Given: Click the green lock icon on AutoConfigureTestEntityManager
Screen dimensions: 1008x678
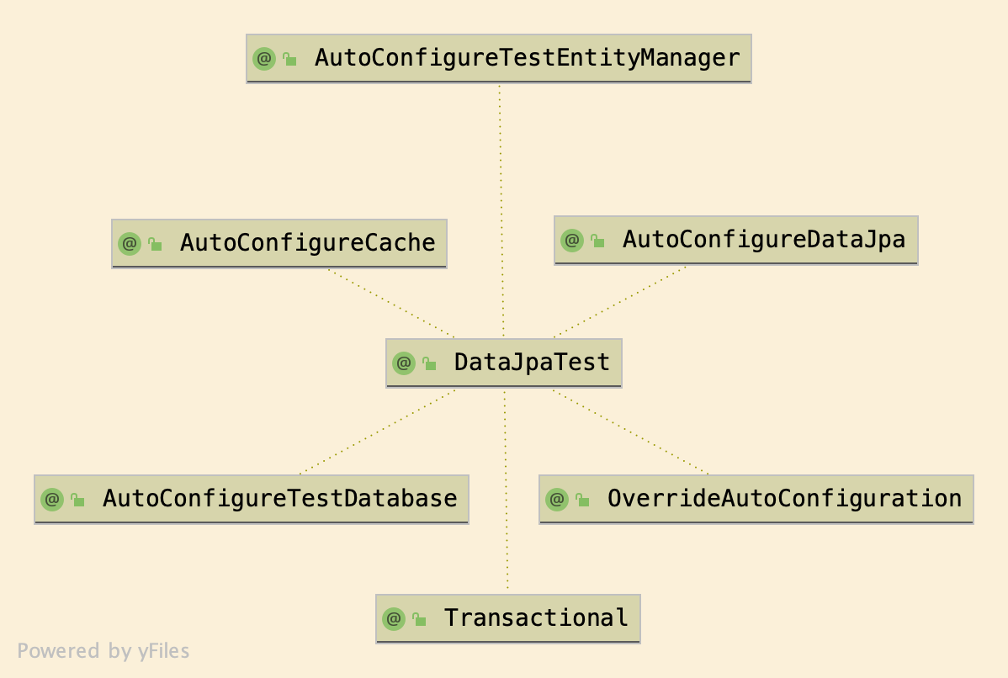Looking at the screenshot, I should 289,60.
